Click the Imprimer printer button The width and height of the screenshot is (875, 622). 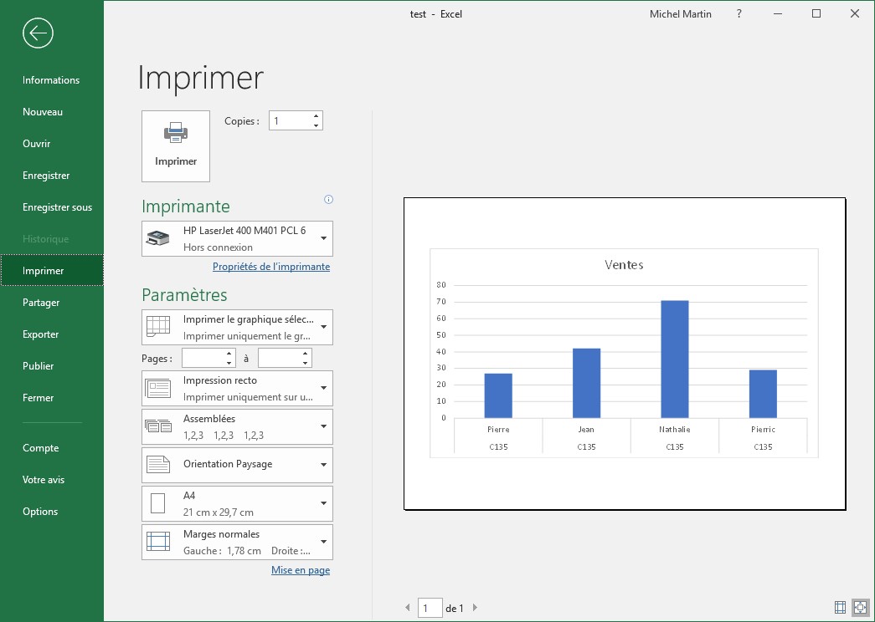point(176,145)
